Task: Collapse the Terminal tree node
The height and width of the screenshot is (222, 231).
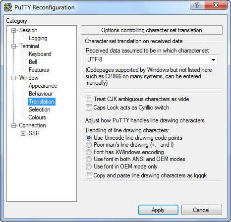Action: point(13,46)
